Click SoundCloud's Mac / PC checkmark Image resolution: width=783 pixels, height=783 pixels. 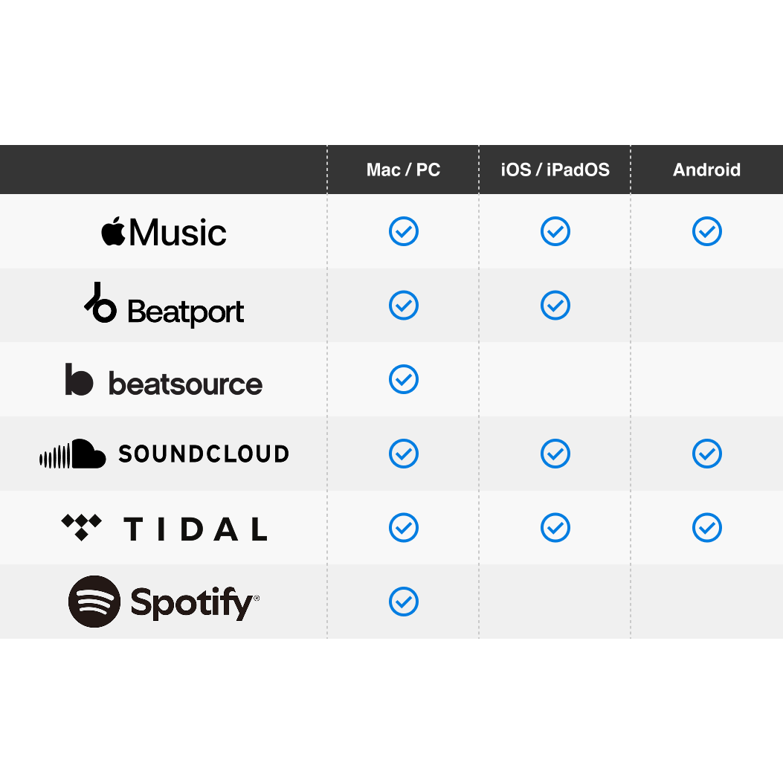tap(404, 454)
